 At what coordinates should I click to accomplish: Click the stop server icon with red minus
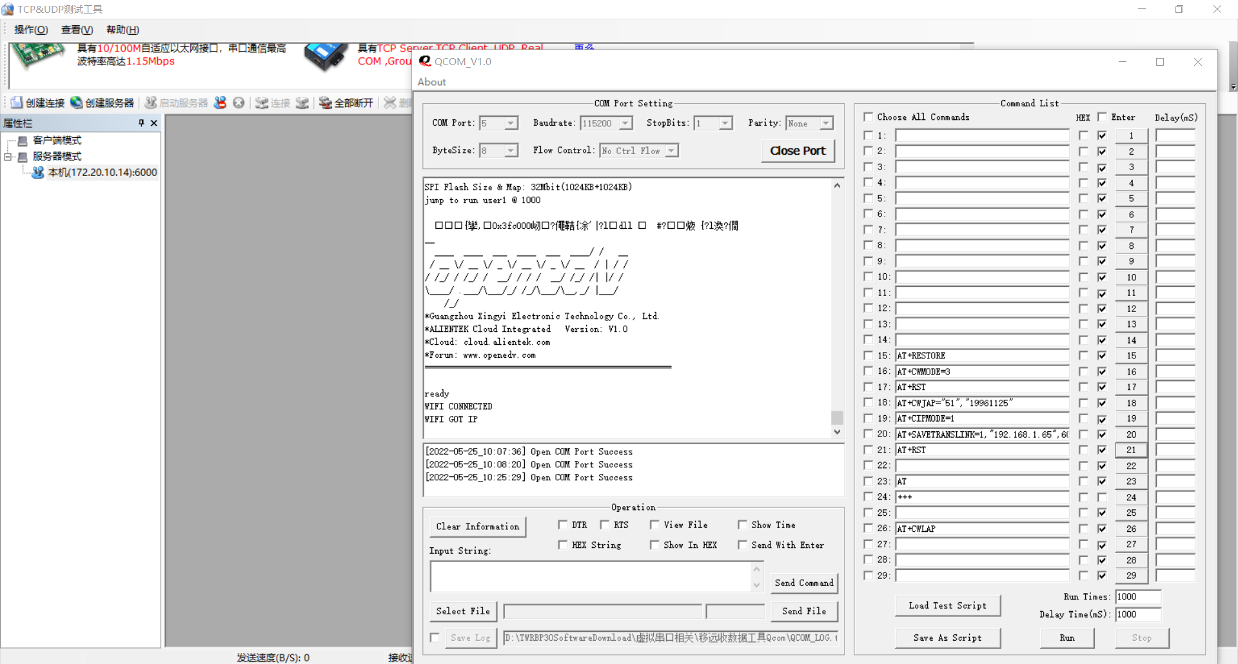click(221, 103)
